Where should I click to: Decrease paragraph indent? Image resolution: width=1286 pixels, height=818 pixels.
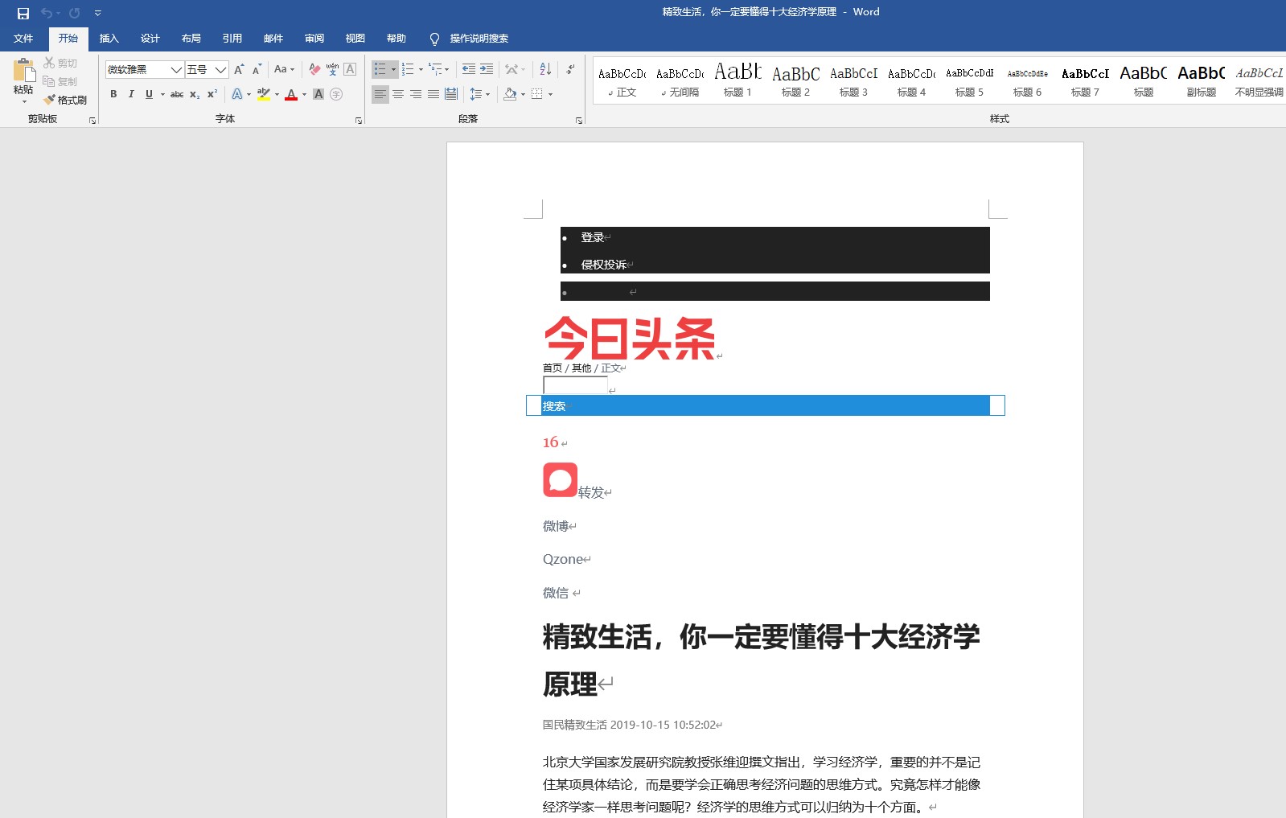pos(469,70)
